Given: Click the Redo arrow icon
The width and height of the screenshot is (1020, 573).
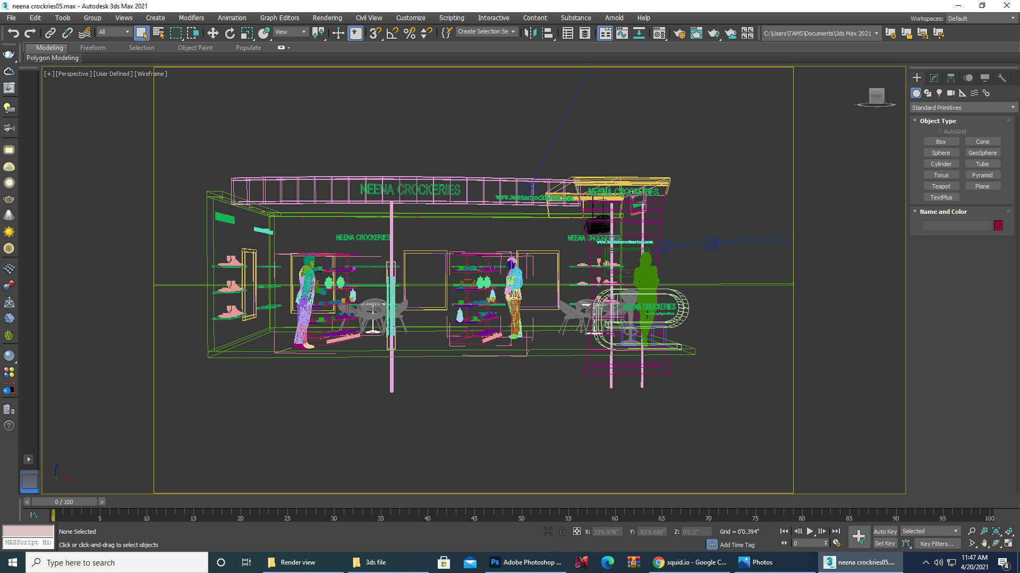Looking at the screenshot, I should (30, 33).
